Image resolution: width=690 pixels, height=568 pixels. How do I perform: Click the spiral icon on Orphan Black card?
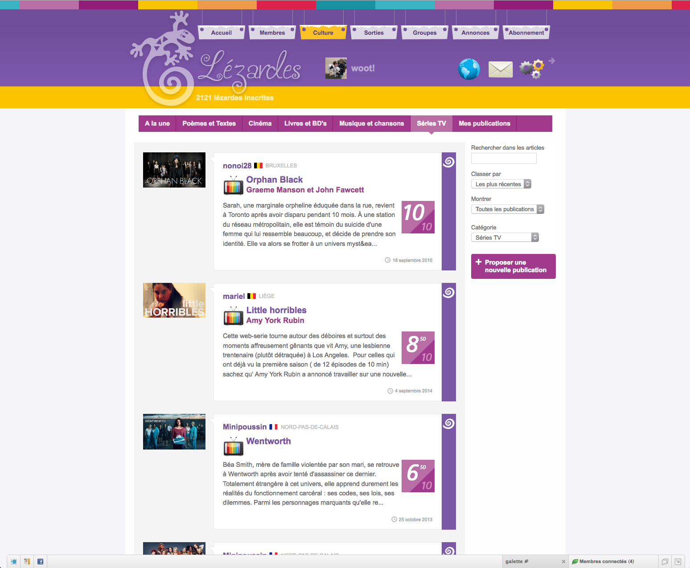pos(448,162)
